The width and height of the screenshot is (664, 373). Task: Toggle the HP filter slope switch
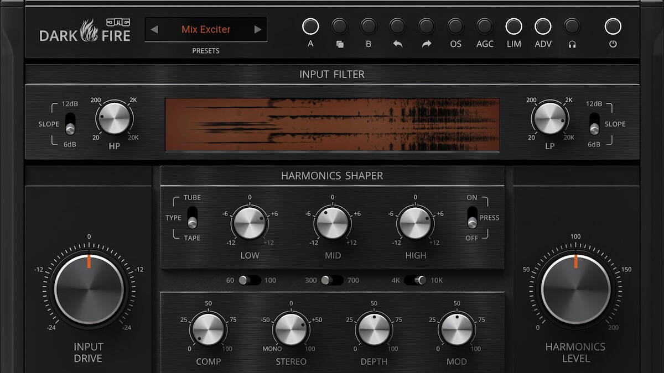tap(70, 124)
